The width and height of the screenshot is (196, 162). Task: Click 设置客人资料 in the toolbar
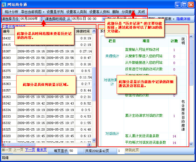tap(99, 12)
